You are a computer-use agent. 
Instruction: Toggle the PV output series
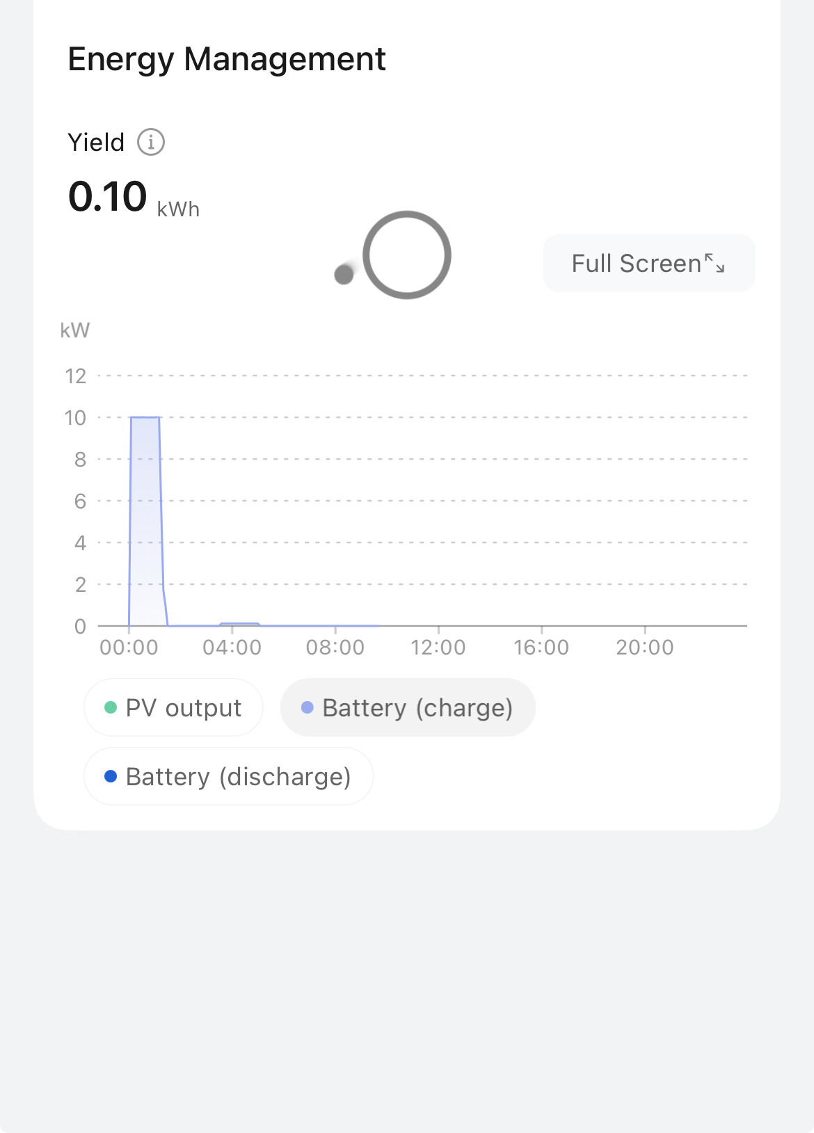pyautogui.click(x=173, y=707)
